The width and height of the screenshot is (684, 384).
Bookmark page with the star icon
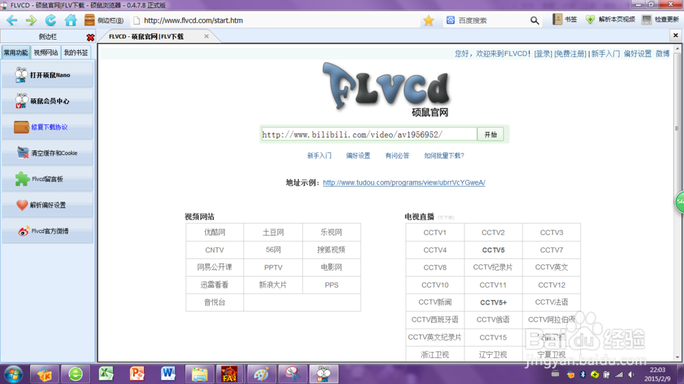coord(429,20)
